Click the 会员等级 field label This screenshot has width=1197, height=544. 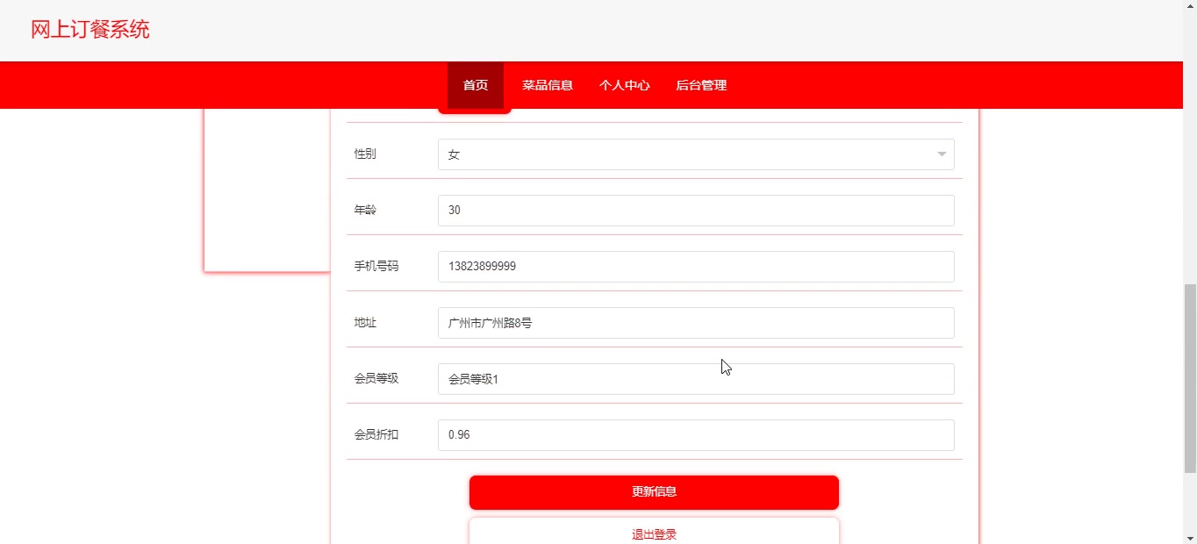(x=376, y=378)
